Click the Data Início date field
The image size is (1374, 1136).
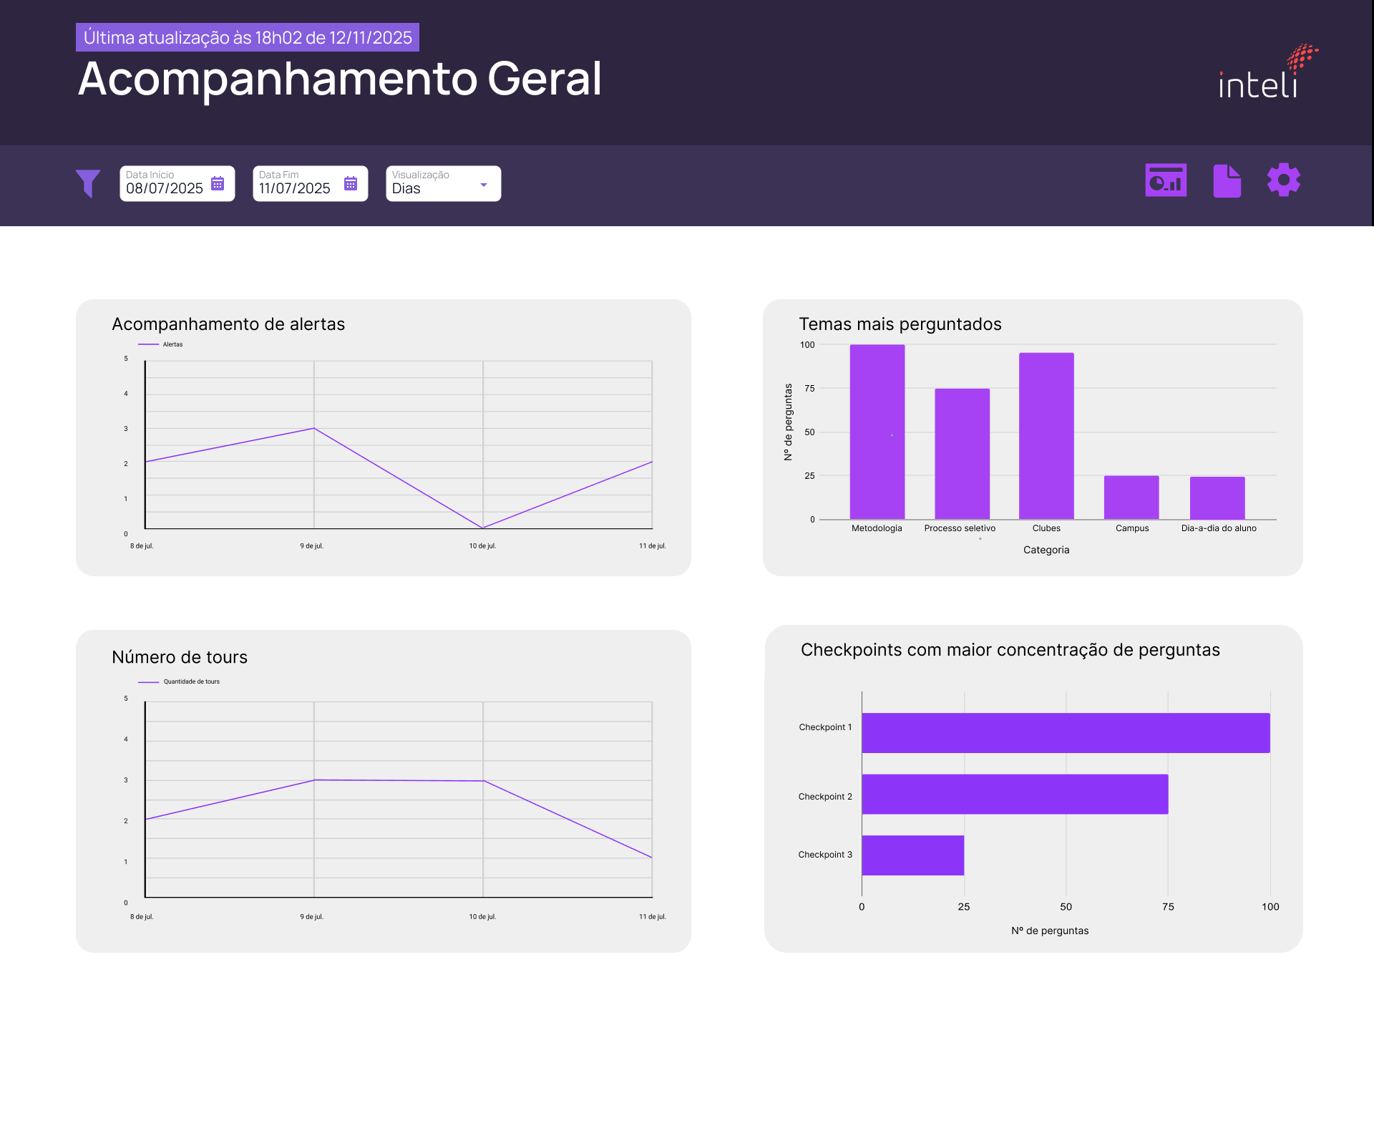click(163, 189)
